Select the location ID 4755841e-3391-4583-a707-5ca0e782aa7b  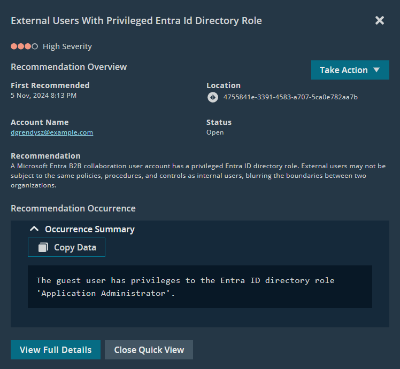290,97
